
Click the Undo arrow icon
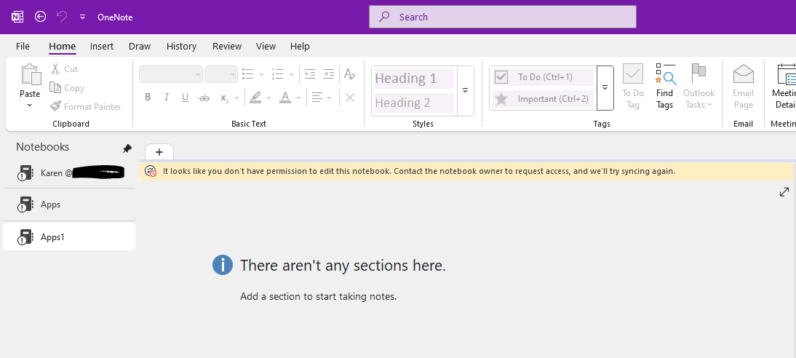(x=61, y=17)
